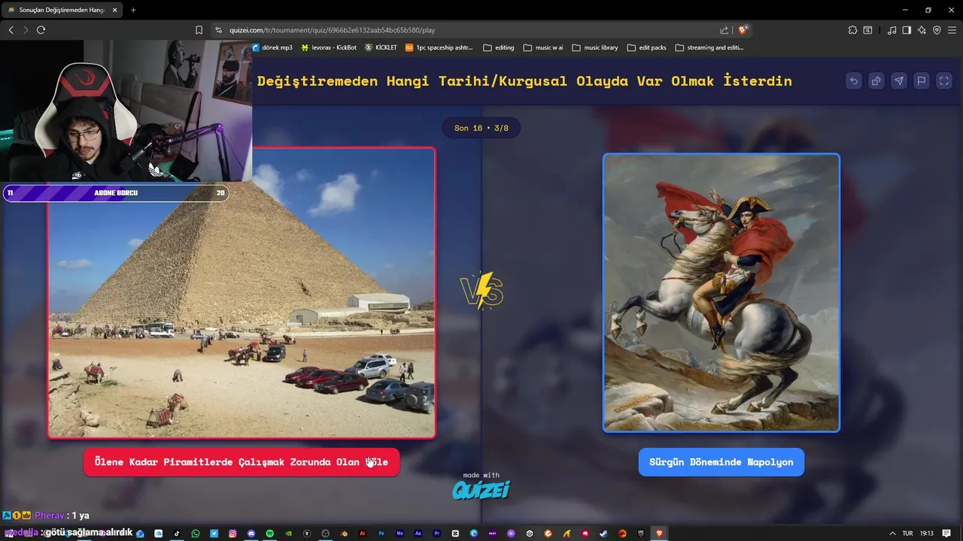
Task: Choose Ölene Kadar Piramitlerde Çalışmak option button
Action: click(x=241, y=462)
